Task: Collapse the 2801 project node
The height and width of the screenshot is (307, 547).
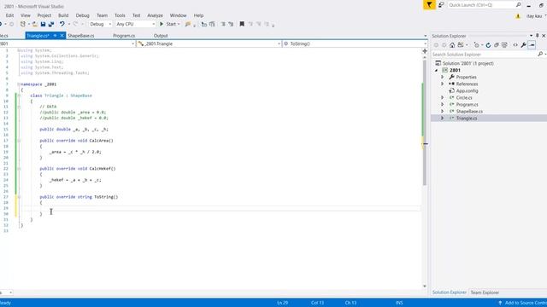Action: (436, 70)
